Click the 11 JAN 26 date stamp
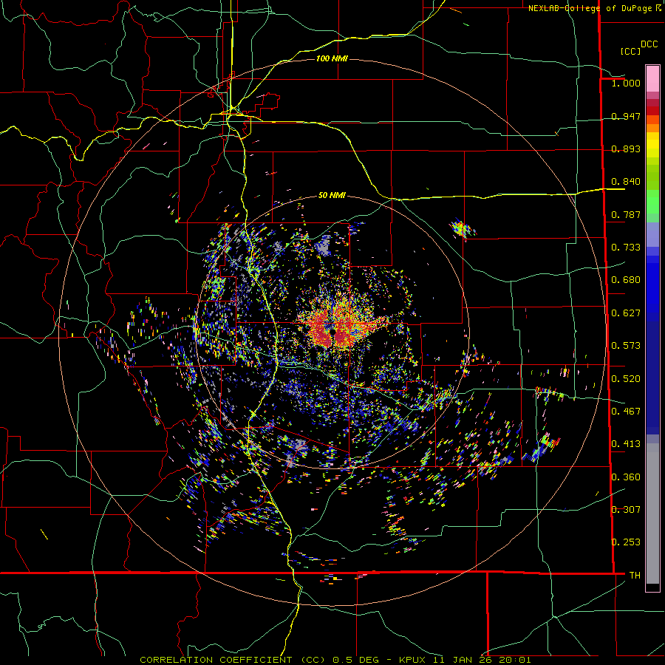Image resolution: width=665 pixels, height=665 pixels. pyautogui.click(x=463, y=660)
